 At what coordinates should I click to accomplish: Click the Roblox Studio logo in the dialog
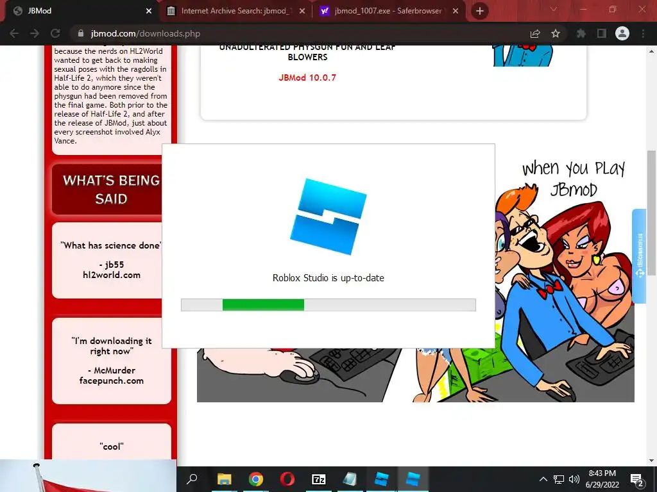(328, 217)
